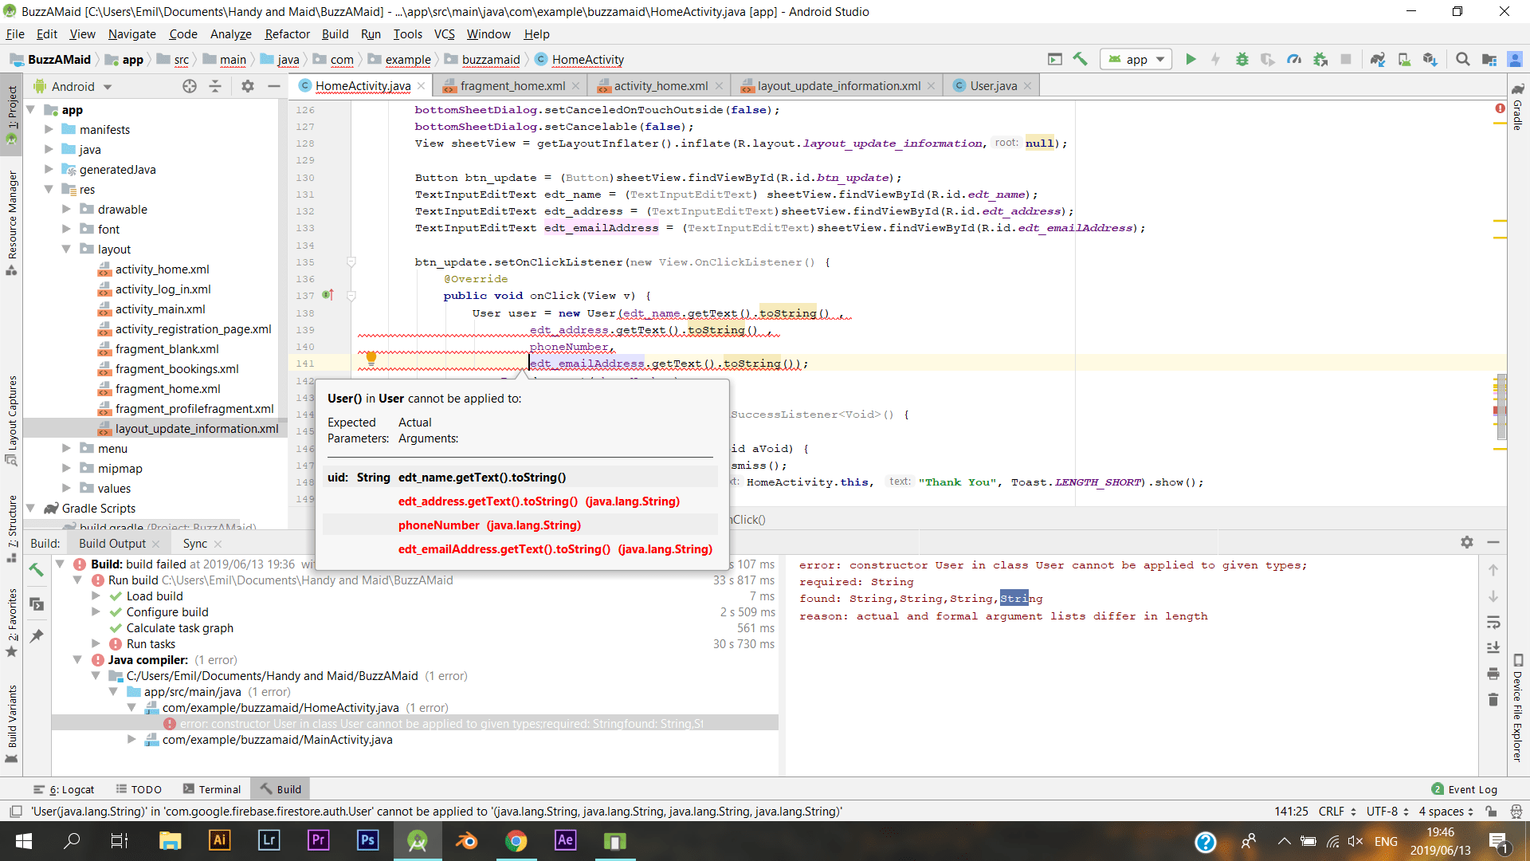
Task: Click the profiler gauge icon in toolbar
Action: [x=1294, y=59]
